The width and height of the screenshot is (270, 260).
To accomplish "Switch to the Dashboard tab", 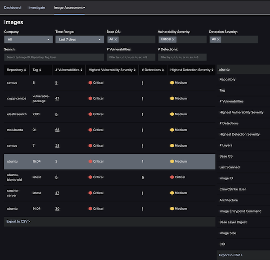I will [x=12, y=8].
